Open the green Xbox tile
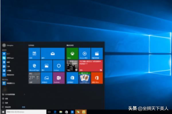This screenshot has width=172, height=114. (72, 54)
